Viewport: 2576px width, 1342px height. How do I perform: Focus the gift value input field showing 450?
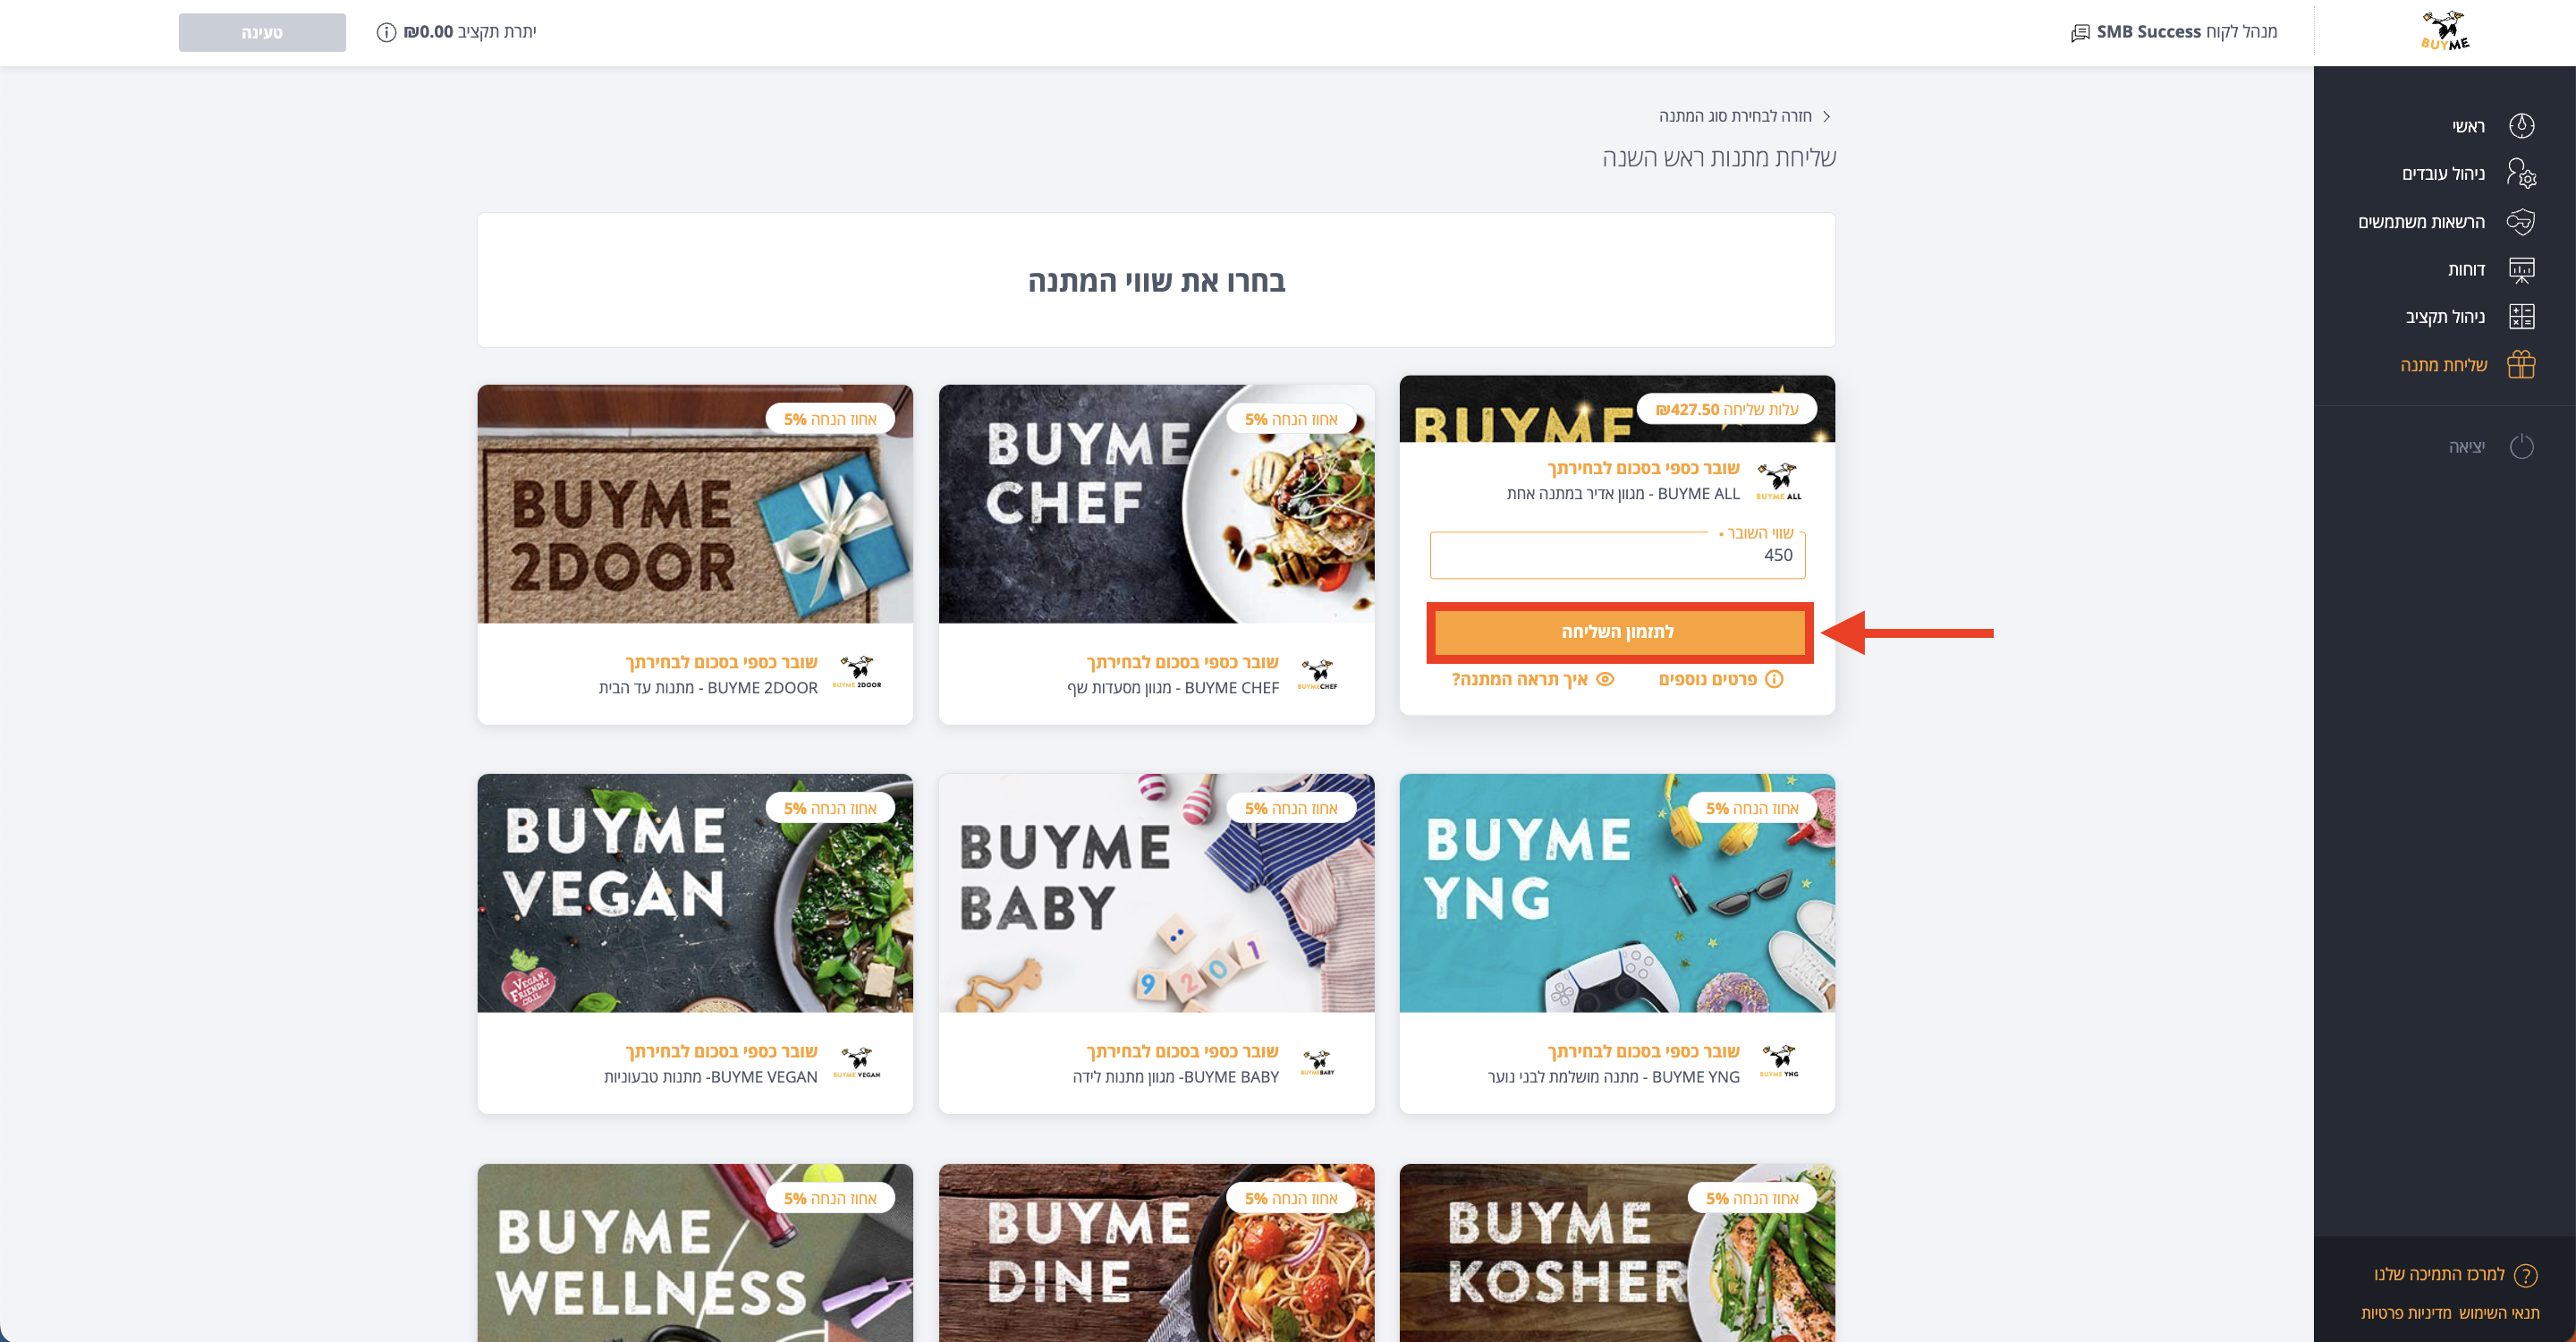pos(1617,555)
